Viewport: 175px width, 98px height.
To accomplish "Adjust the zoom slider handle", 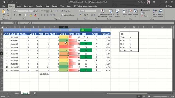I will 161,96.
